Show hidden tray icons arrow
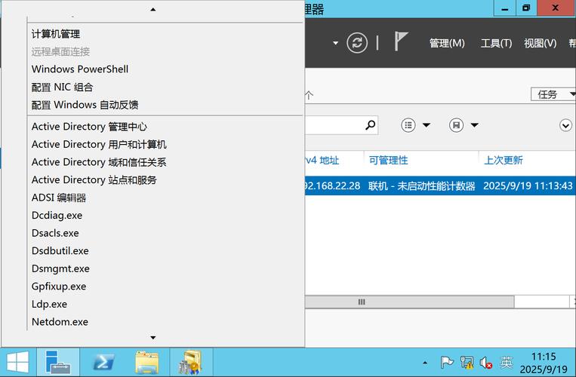This screenshot has width=576, height=377. (425, 363)
